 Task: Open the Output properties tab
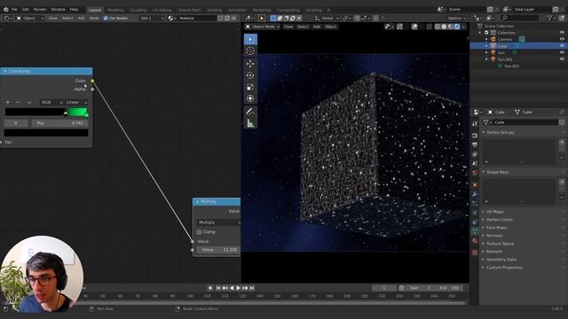(x=475, y=145)
